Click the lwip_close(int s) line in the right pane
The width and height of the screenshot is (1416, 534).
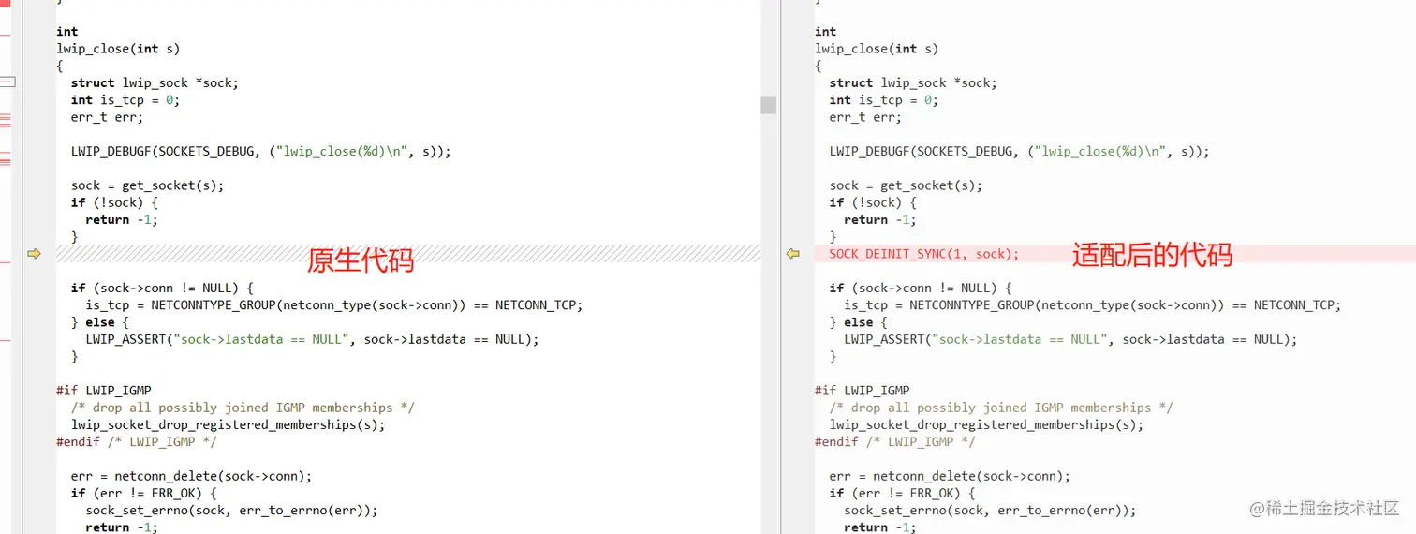pyautogui.click(x=877, y=49)
